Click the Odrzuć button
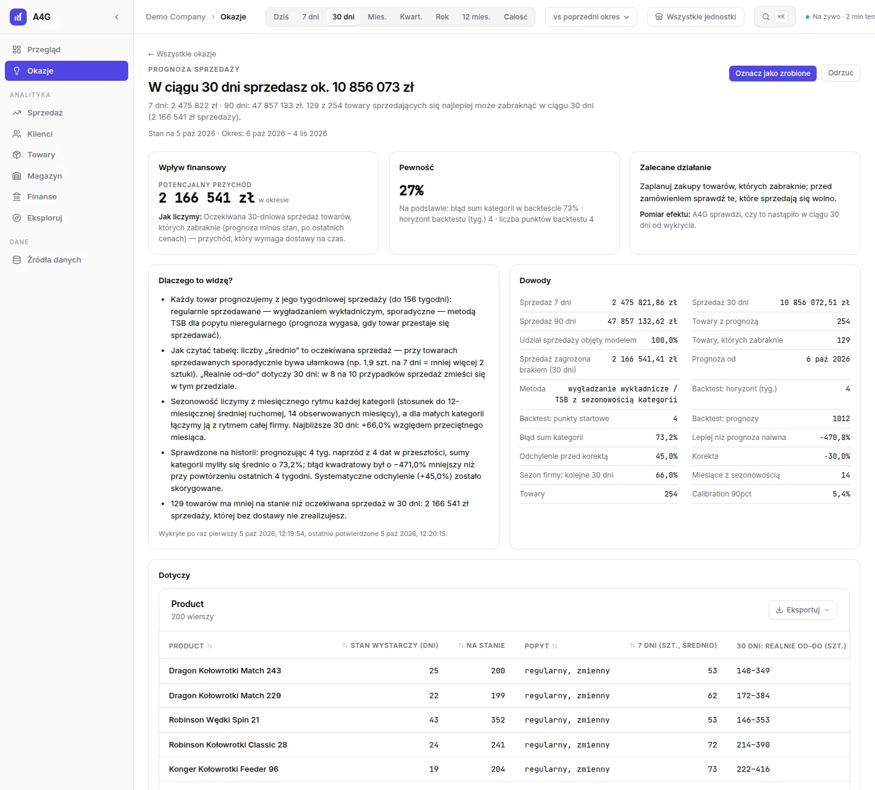The width and height of the screenshot is (875, 790). pos(841,73)
